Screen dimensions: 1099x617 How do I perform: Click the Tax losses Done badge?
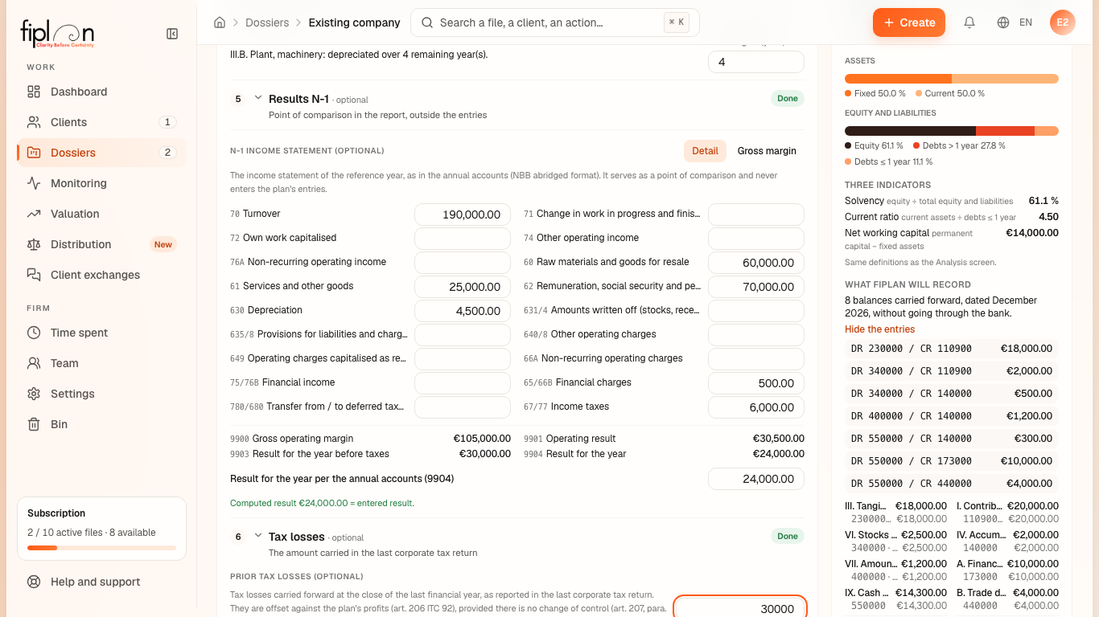(x=788, y=536)
